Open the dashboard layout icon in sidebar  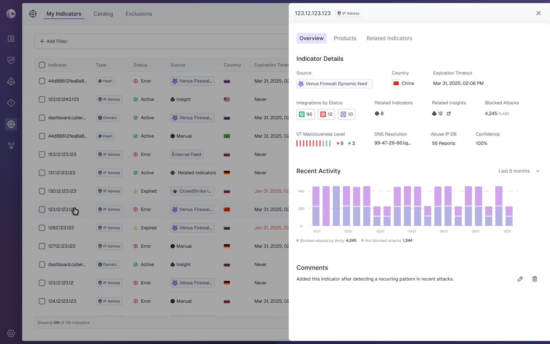tap(11, 39)
